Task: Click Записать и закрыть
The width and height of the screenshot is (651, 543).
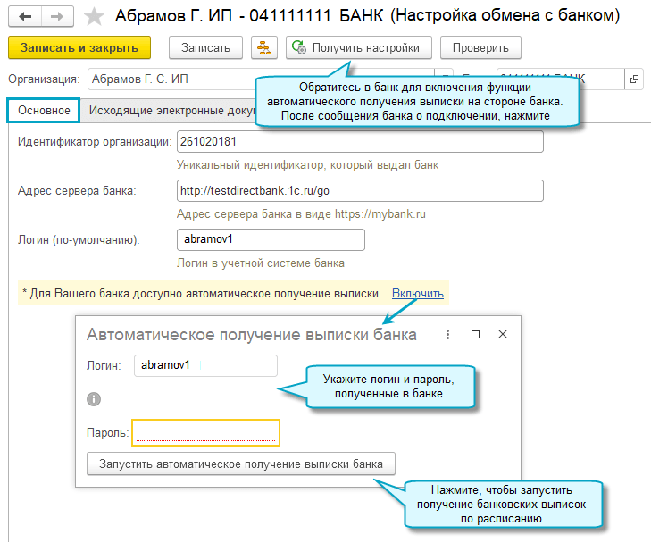Action: click(x=79, y=47)
